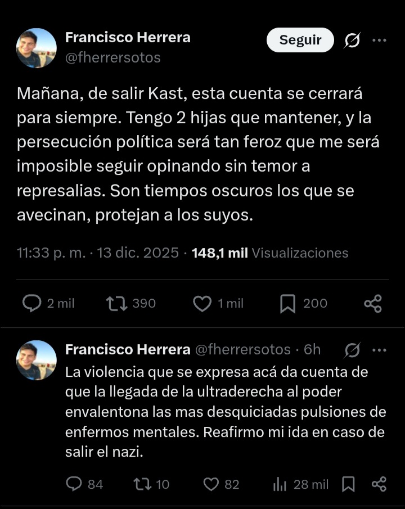Open Grok icon on main tweet
The height and width of the screenshot is (509, 405).
352,40
